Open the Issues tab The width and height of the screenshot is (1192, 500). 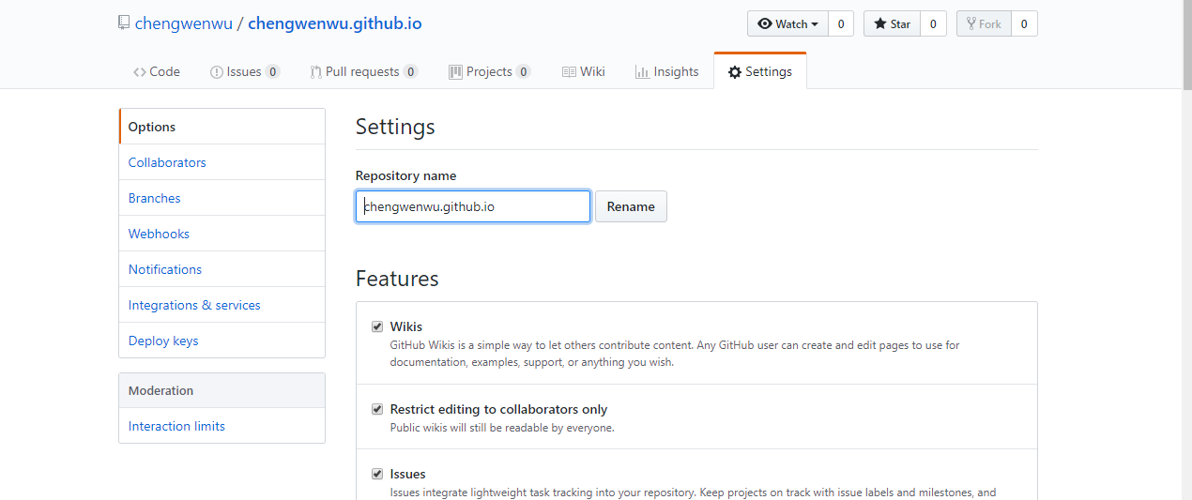click(245, 72)
